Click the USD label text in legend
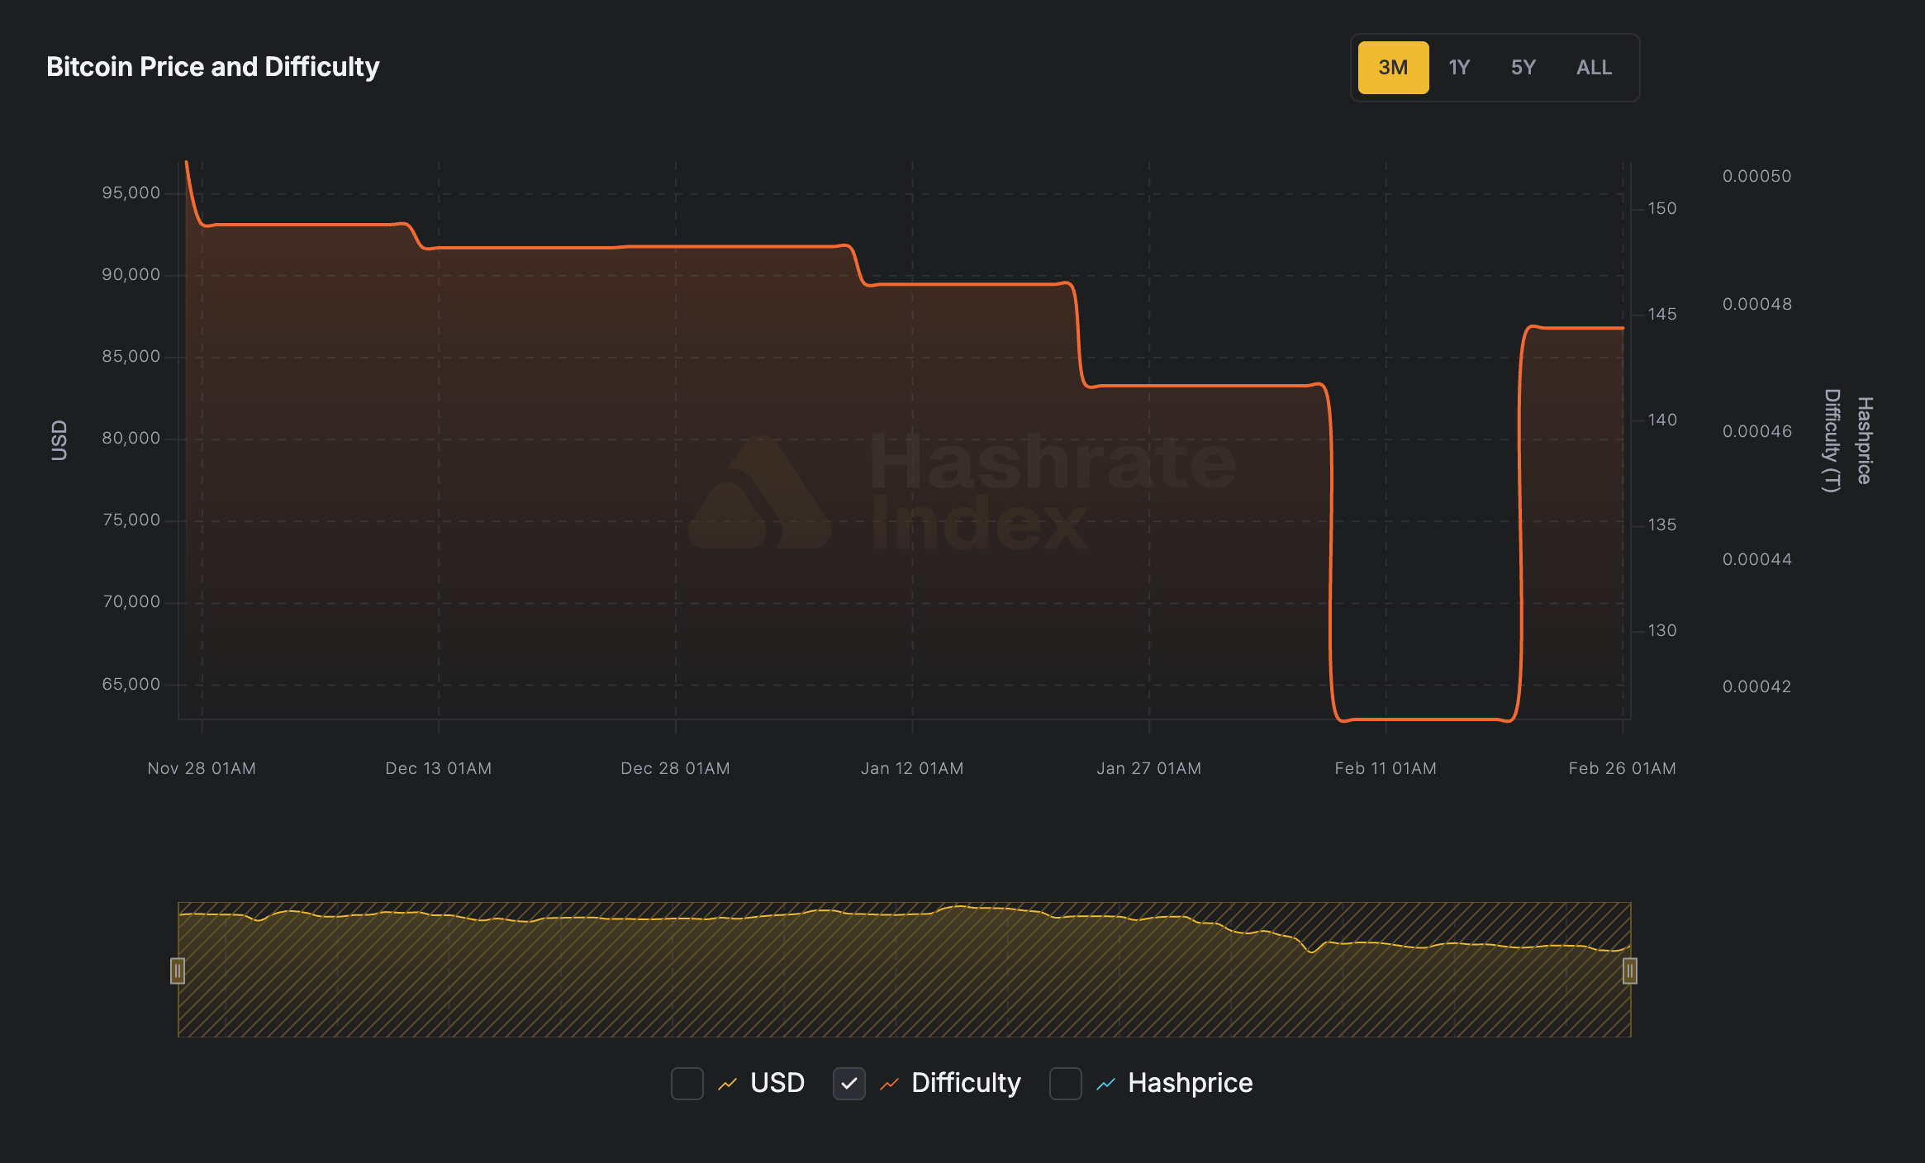 (777, 1083)
